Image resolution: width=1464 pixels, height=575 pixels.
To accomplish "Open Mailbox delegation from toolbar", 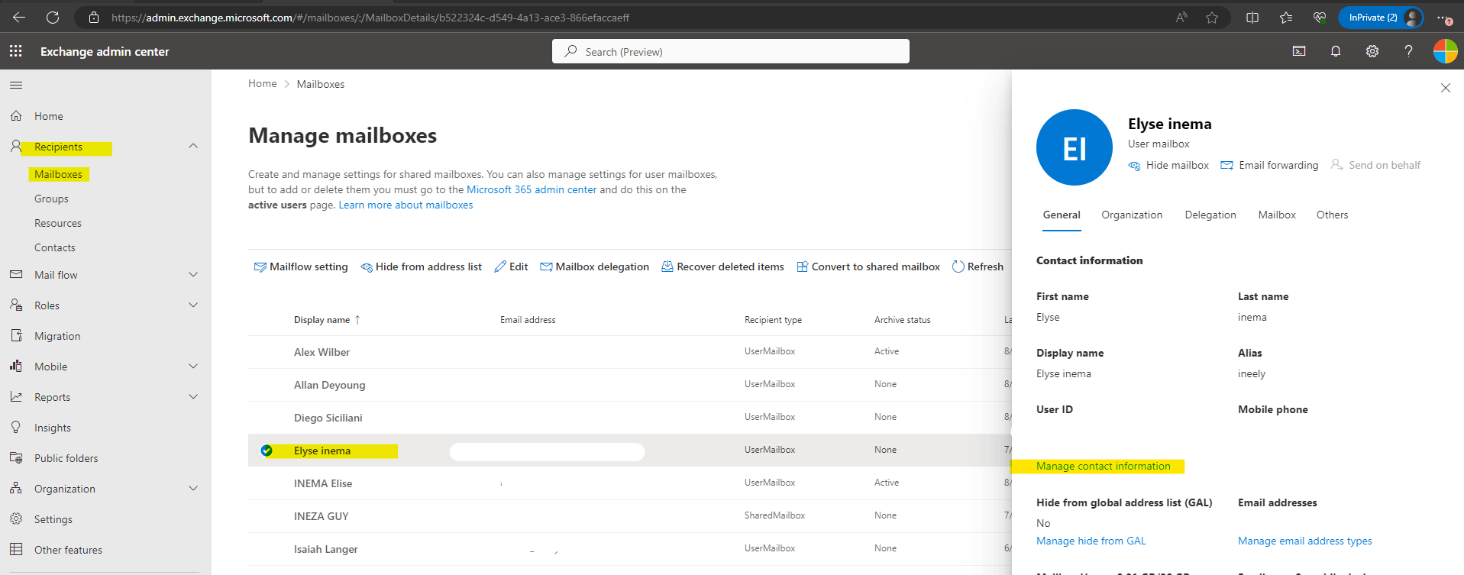I will coord(594,267).
